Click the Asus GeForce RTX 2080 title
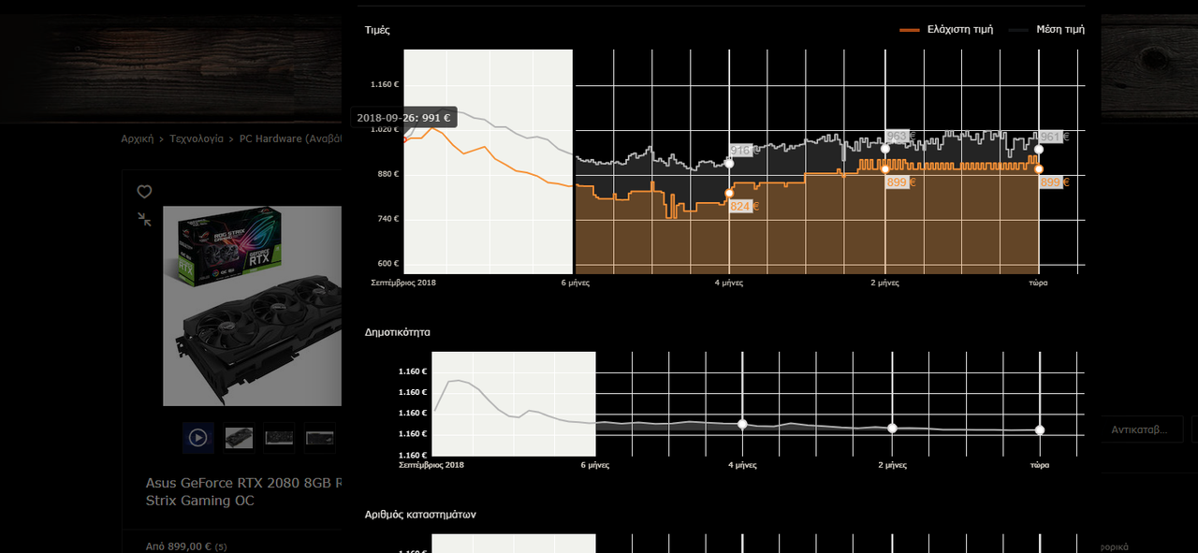This screenshot has height=553, width=1198. pyautogui.click(x=244, y=492)
